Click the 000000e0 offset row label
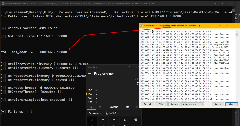 coord(146,68)
